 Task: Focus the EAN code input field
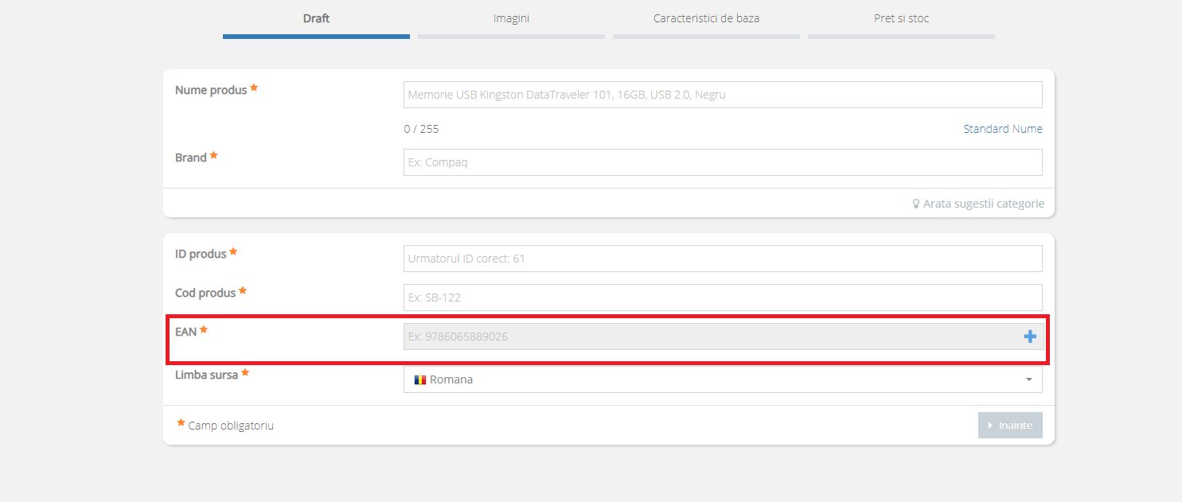(708, 337)
